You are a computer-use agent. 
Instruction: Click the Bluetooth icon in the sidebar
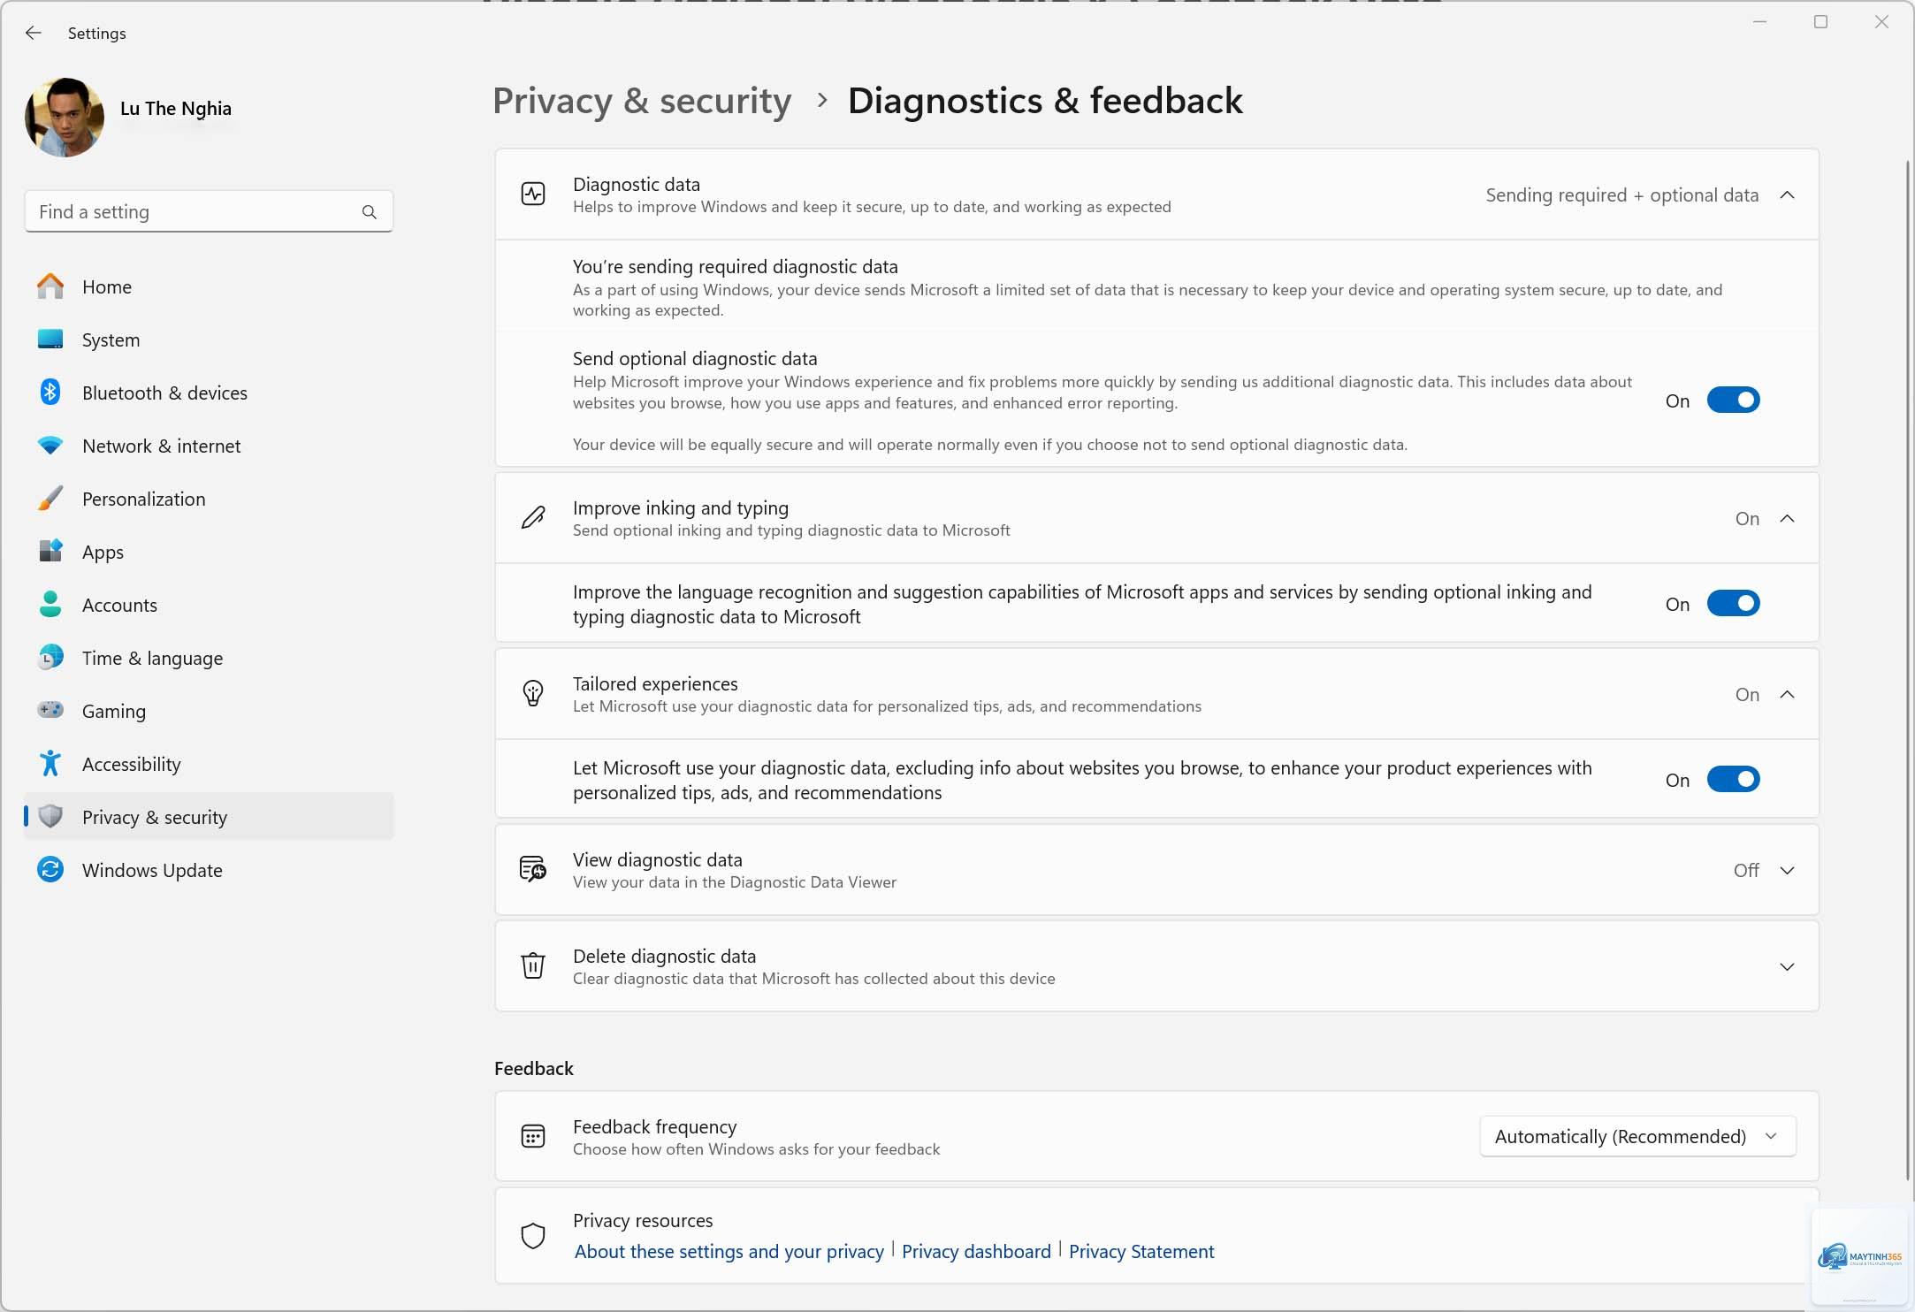(x=50, y=393)
